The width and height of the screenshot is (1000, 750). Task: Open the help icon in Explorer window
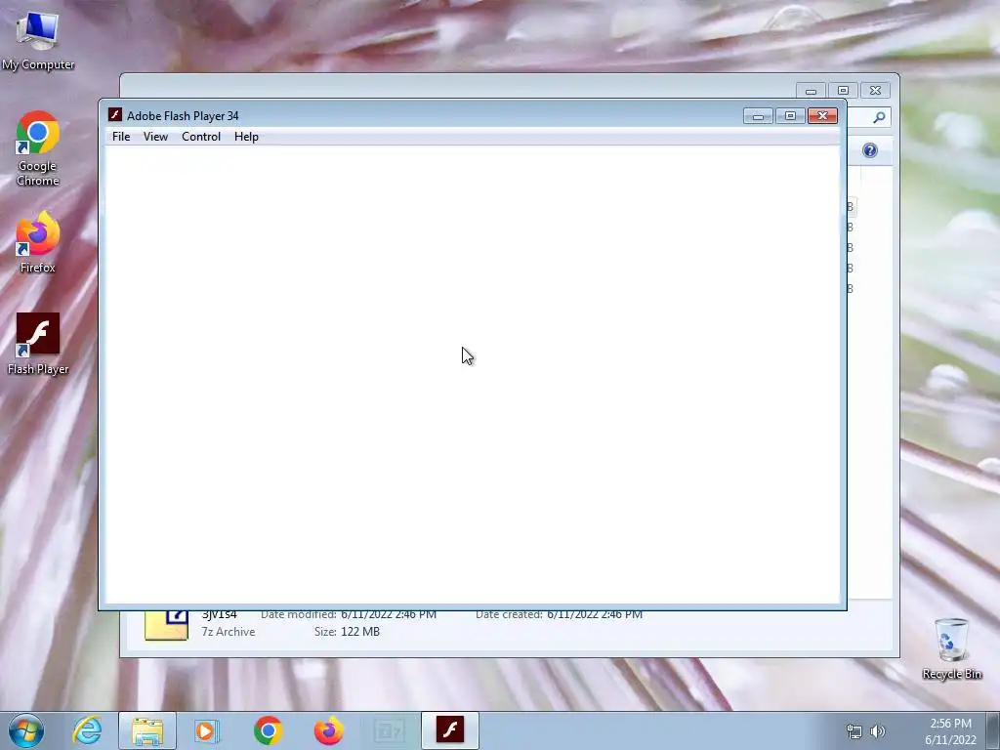click(870, 150)
